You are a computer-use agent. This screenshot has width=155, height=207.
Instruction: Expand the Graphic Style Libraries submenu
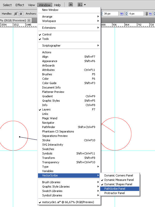[69, 187]
